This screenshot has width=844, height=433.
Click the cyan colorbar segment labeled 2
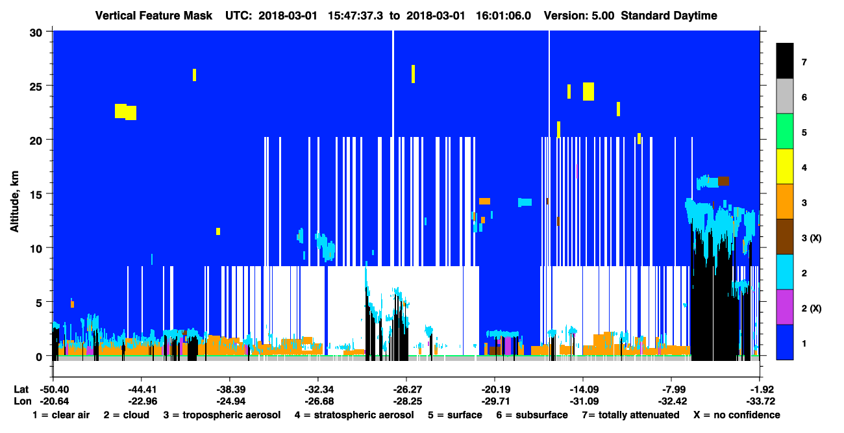click(x=785, y=271)
